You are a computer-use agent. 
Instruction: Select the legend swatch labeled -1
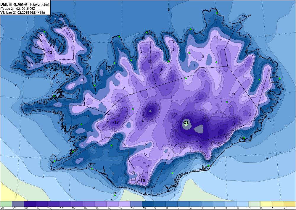255,204
